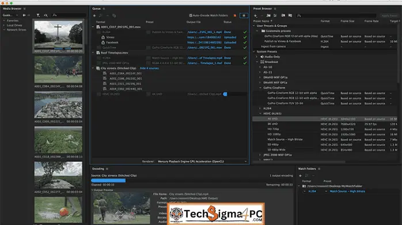Click the preset settings icon
The image size is (402, 225).
click(x=275, y=15)
